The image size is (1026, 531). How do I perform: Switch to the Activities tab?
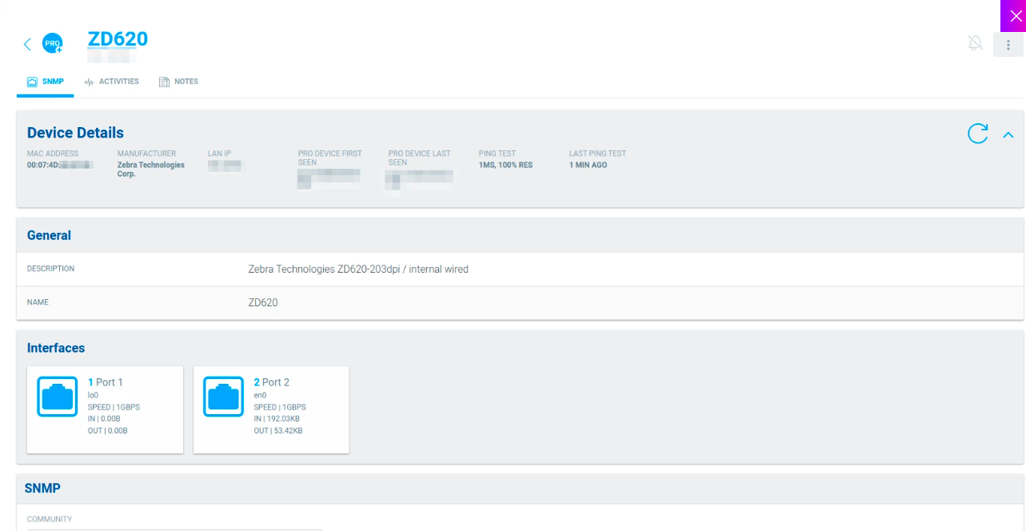point(111,82)
